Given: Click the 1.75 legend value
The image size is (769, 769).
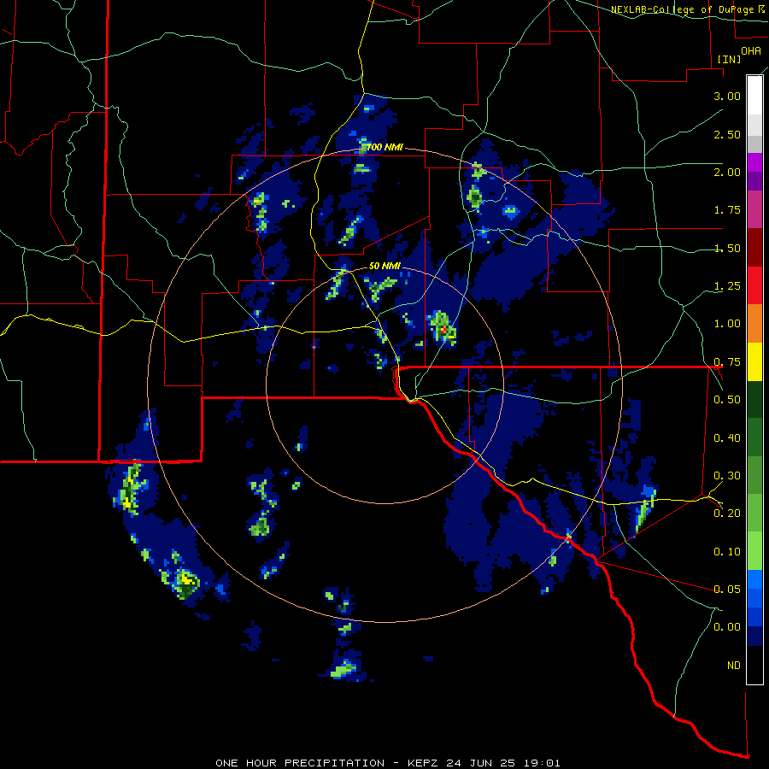Looking at the screenshot, I should 727,210.
